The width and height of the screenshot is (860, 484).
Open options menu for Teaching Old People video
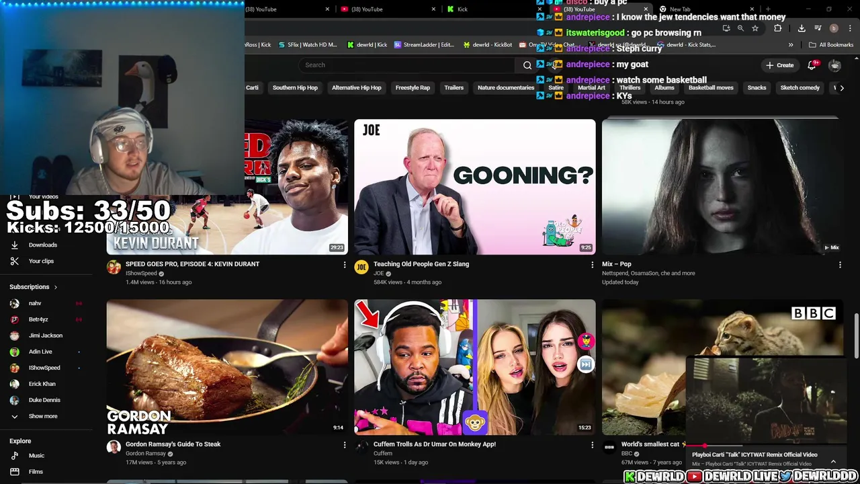point(592,266)
